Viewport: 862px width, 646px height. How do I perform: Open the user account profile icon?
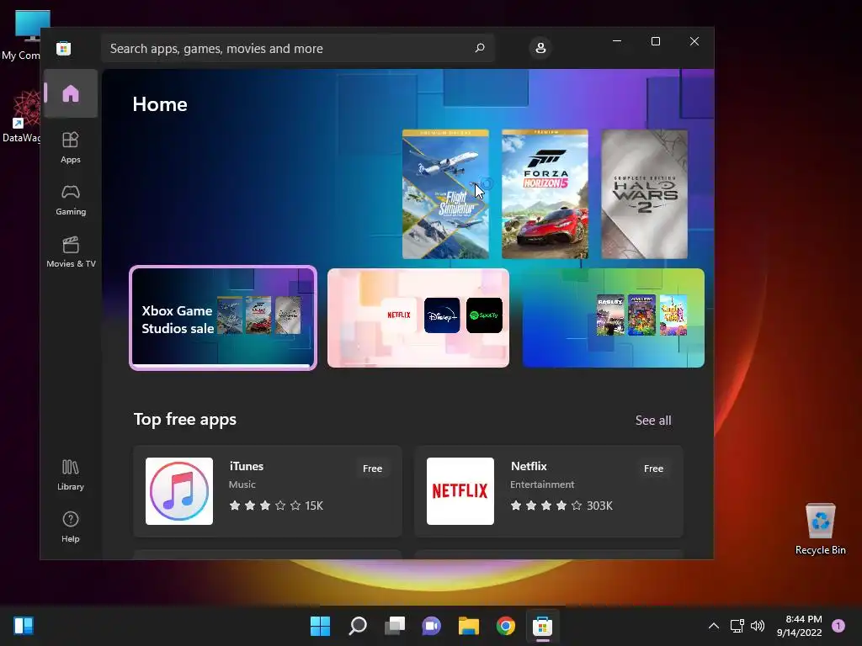click(540, 48)
